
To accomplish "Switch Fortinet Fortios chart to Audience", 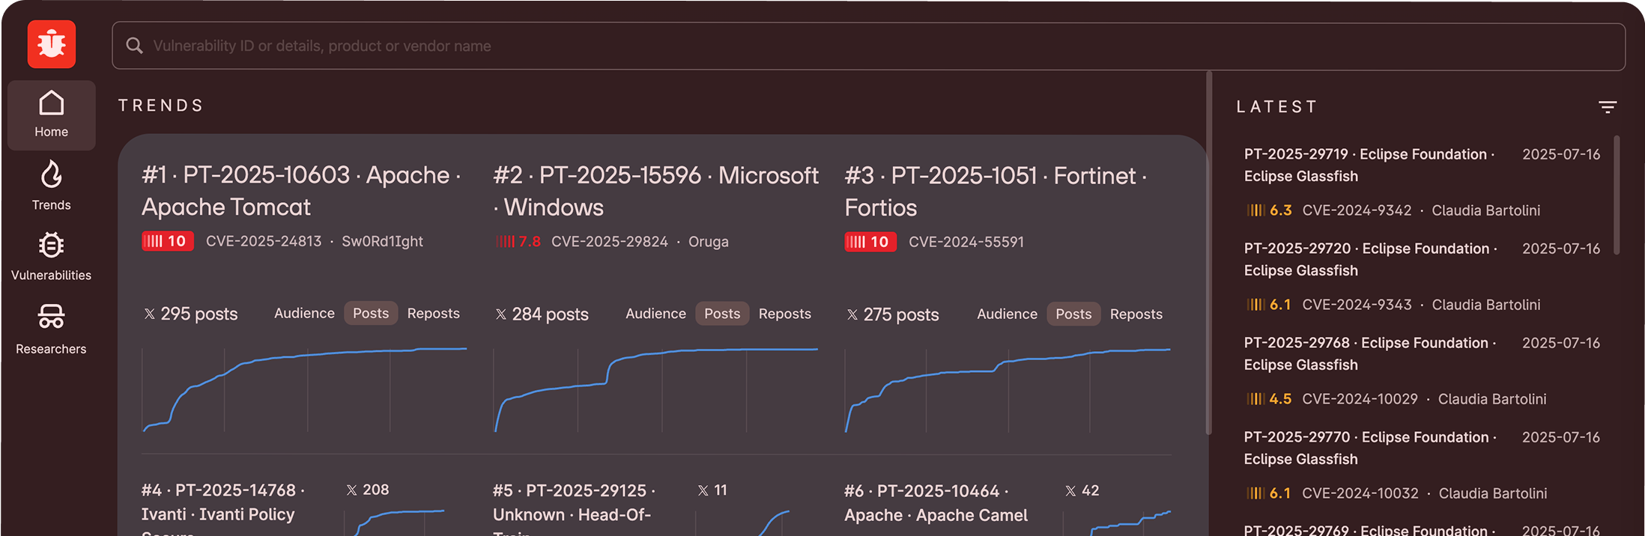I will (1007, 314).
